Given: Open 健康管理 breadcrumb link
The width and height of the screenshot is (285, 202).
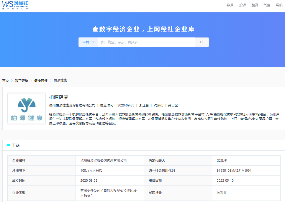Looking at the screenshot, I should click(x=41, y=81).
